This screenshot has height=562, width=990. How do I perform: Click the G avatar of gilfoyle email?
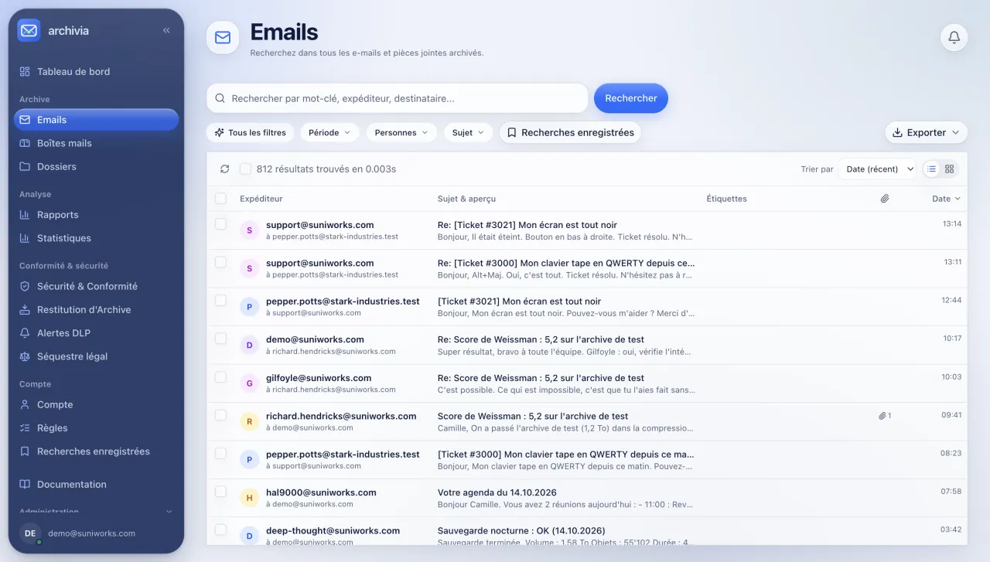tap(249, 383)
